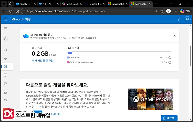The width and height of the screenshot is (193, 122).
Task: Click the Outlook (Attachments) label
Action: coord(81,62)
